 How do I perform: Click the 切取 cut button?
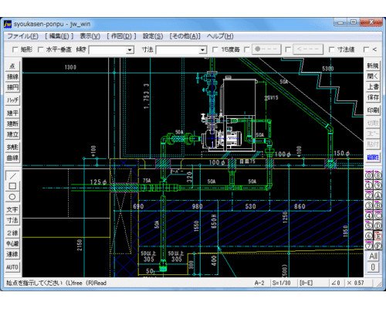click(x=373, y=124)
